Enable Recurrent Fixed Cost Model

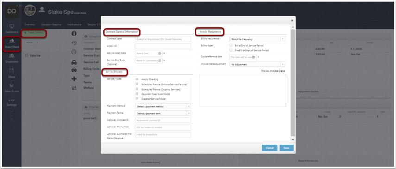(137, 93)
